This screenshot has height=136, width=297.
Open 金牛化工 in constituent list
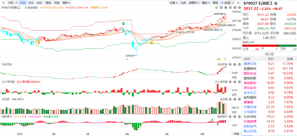(250, 93)
